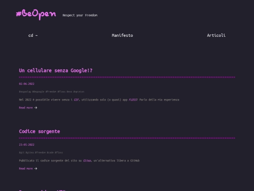Click the 'Respect your Freedom' tagline
Image resolution: width=254 pixels, height=191 pixels.
[x=80, y=15]
